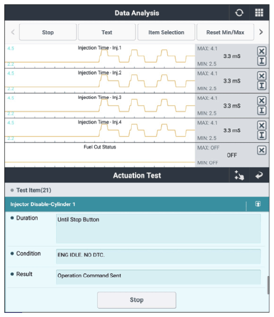Open the grid menu icon in header
The width and height of the screenshot is (274, 317).
pos(259,13)
